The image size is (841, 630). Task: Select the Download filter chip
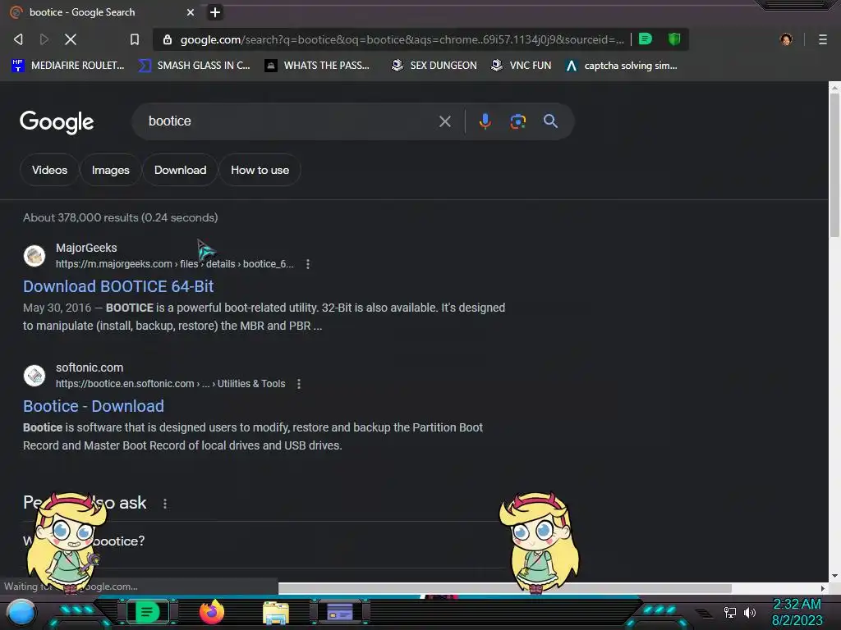pos(180,170)
